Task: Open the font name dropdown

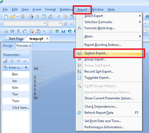Action: coord(25,23)
